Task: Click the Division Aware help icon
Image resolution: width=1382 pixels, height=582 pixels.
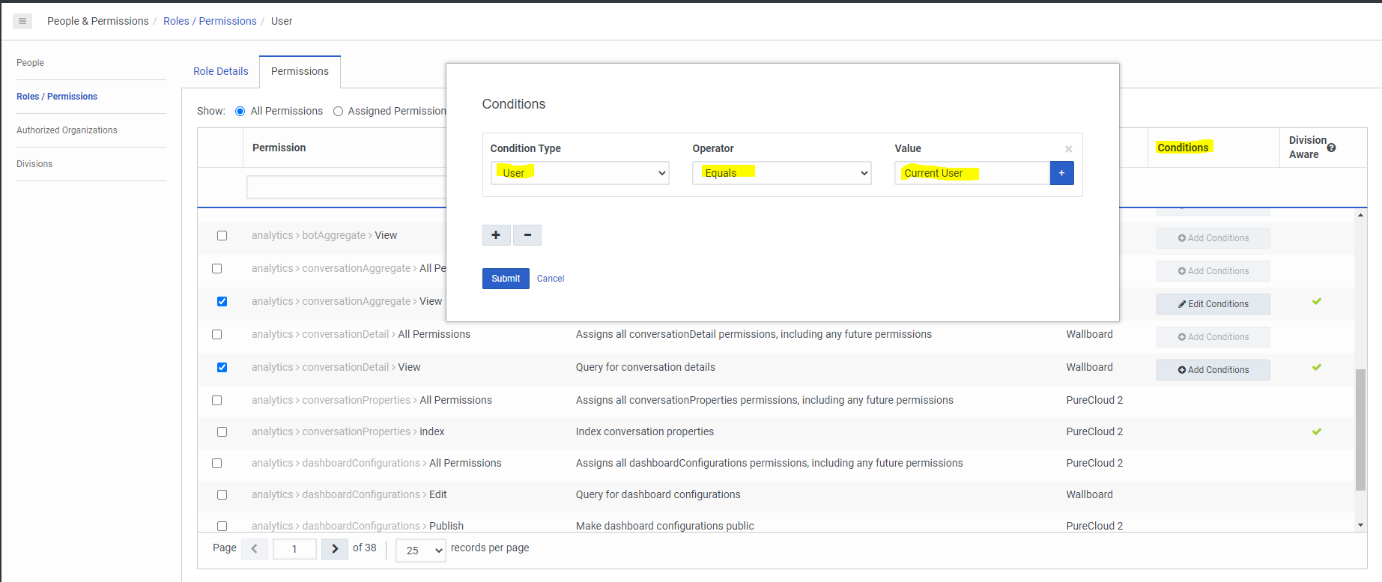Action: 1331,148
